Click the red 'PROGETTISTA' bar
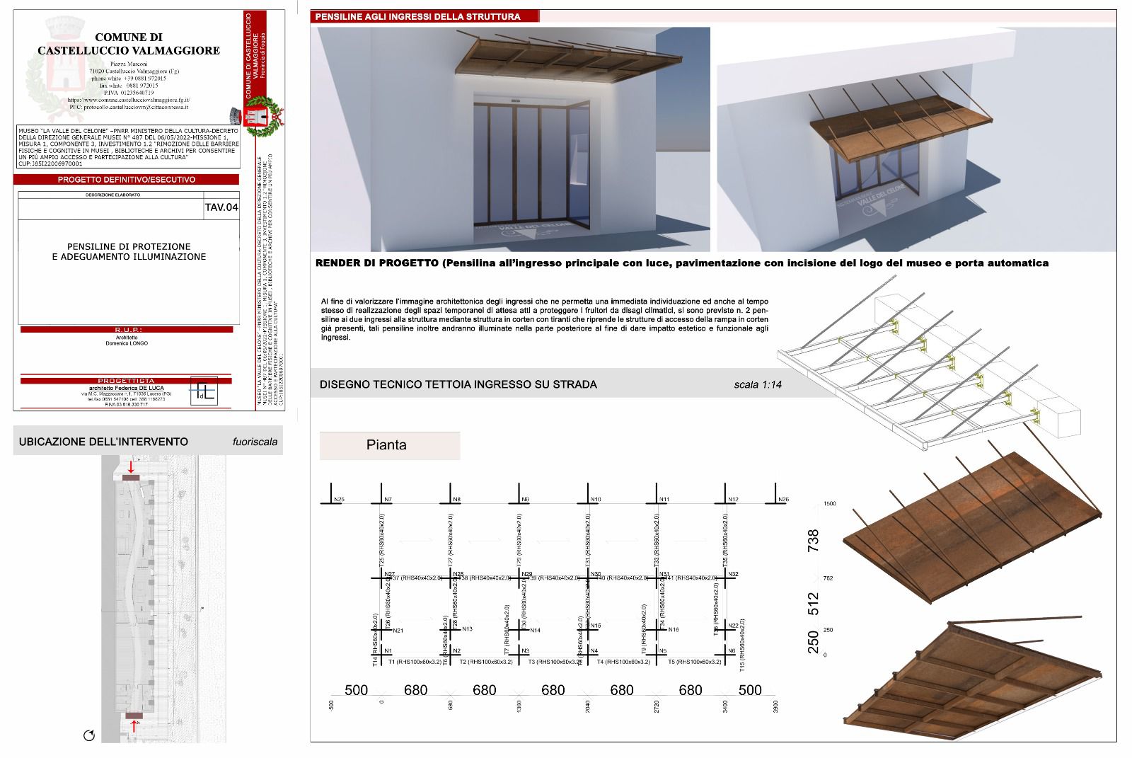The height and width of the screenshot is (758, 1132). pyautogui.click(x=127, y=381)
